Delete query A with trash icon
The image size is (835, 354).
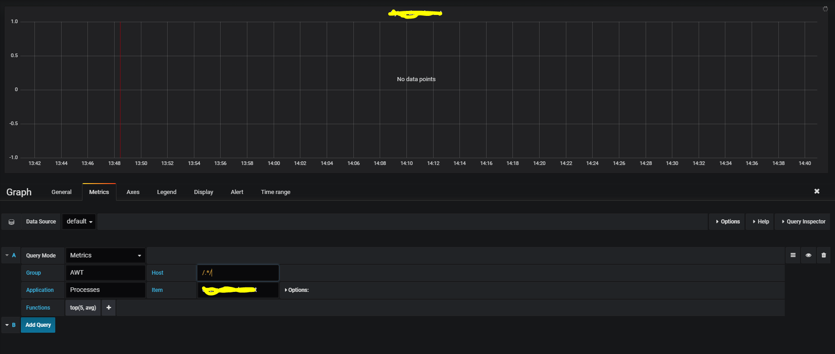pyautogui.click(x=824, y=255)
